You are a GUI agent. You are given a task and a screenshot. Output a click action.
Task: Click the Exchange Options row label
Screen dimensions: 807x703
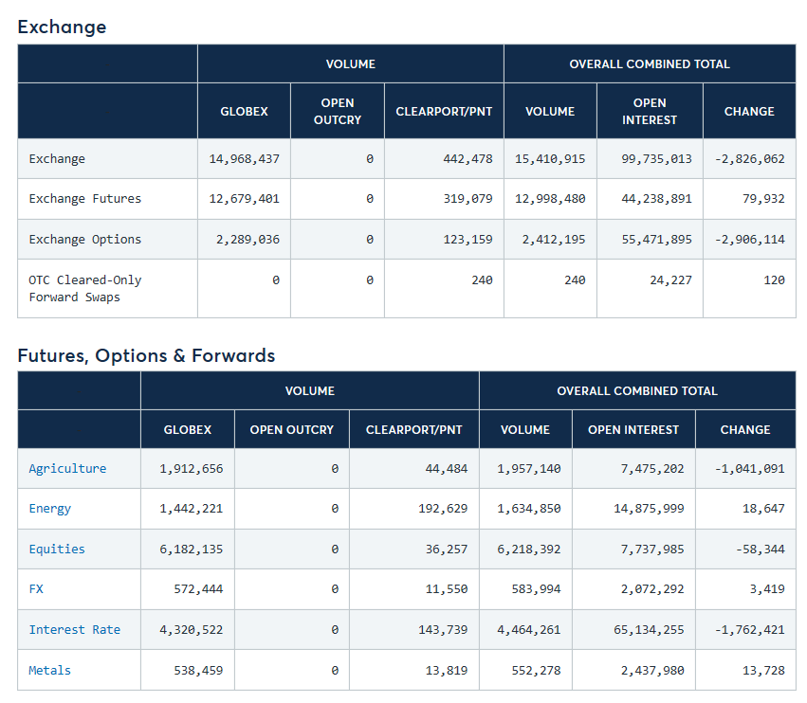click(85, 239)
